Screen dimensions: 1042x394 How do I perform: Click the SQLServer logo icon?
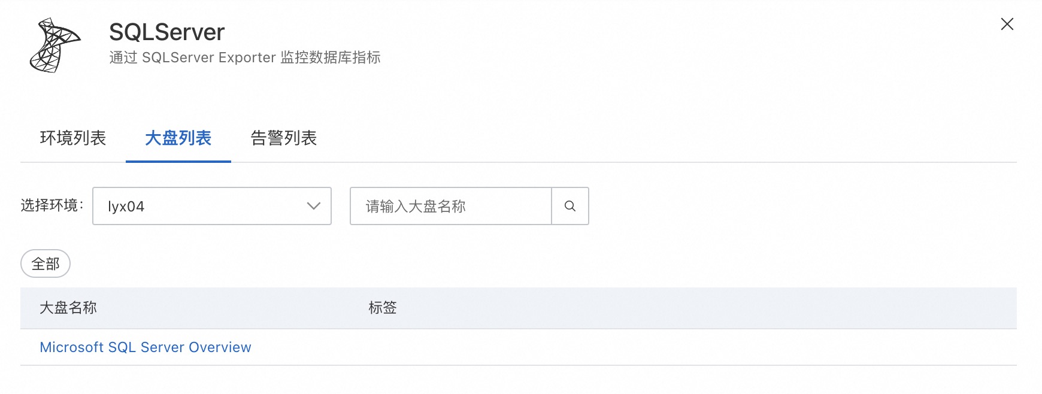click(x=54, y=46)
